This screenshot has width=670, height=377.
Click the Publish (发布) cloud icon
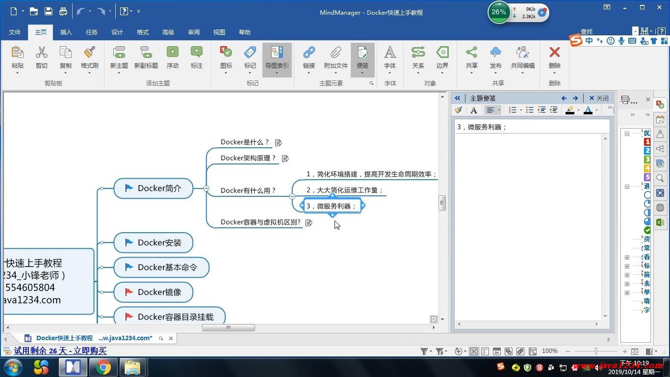click(496, 52)
